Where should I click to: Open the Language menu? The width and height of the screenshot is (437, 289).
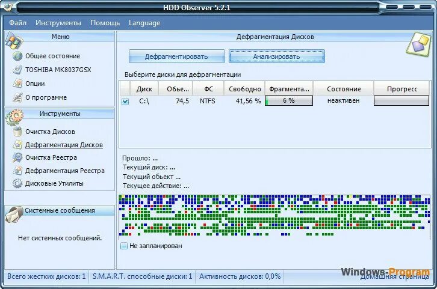coord(144,23)
